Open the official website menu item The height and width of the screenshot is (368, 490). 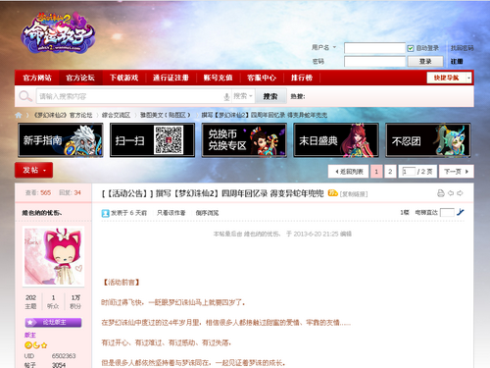pos(37,78)
